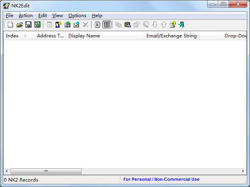Open the File menu
The height and width of the screenshot is (187, 250).
[10, 16]
